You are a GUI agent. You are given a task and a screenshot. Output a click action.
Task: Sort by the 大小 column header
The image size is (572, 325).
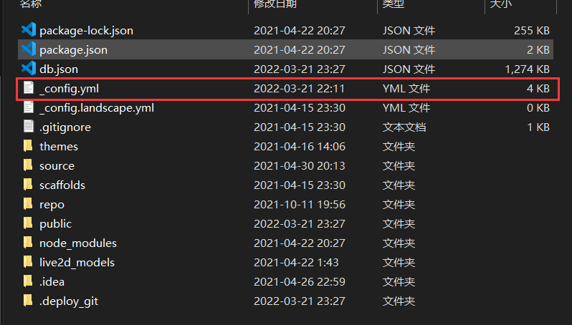[500, 4]
